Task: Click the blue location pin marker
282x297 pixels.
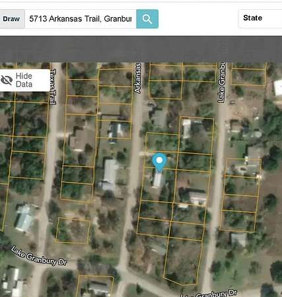Action: coord(159,162)
